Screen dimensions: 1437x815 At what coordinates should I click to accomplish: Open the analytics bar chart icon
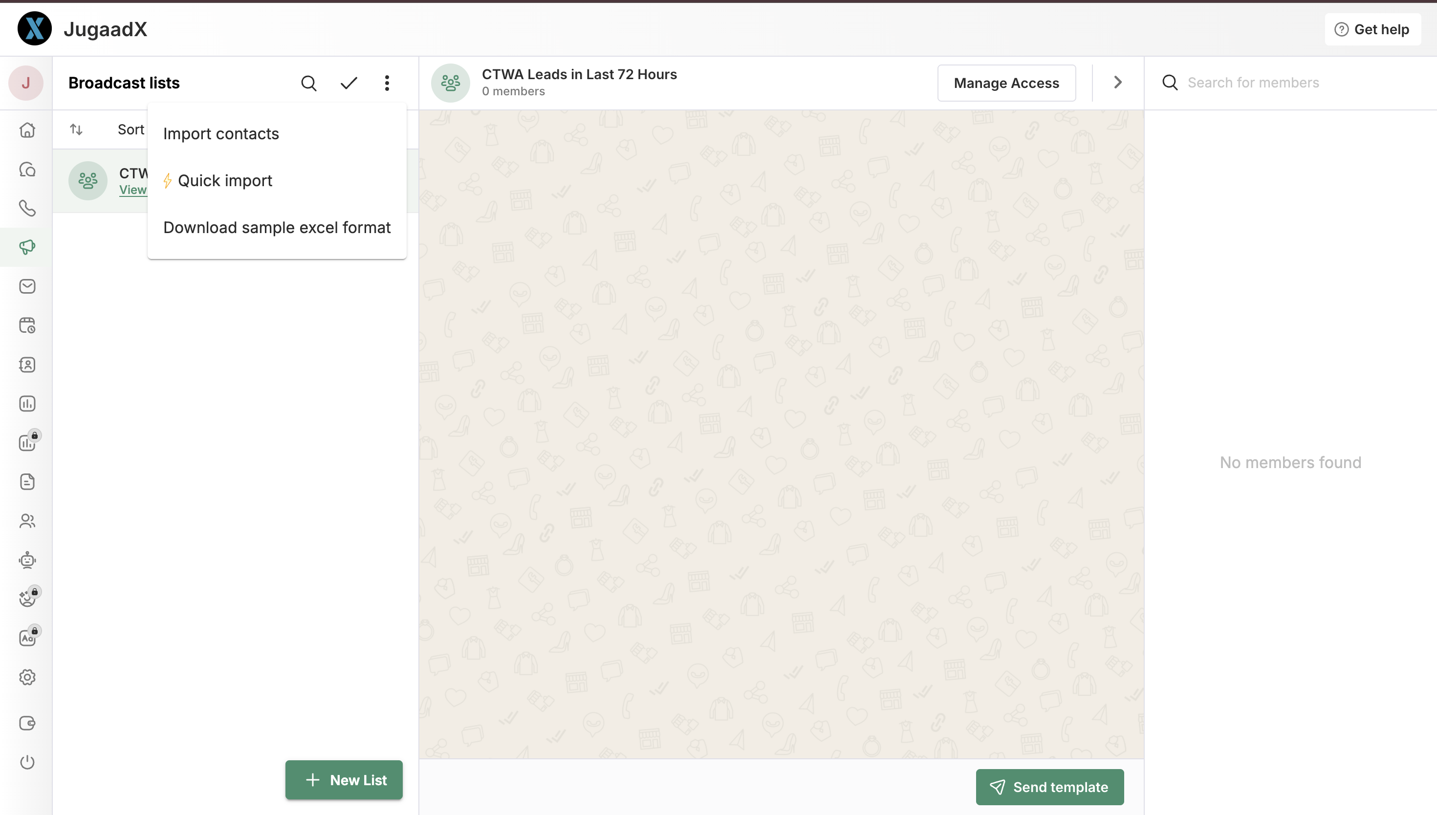click(27, 404)
